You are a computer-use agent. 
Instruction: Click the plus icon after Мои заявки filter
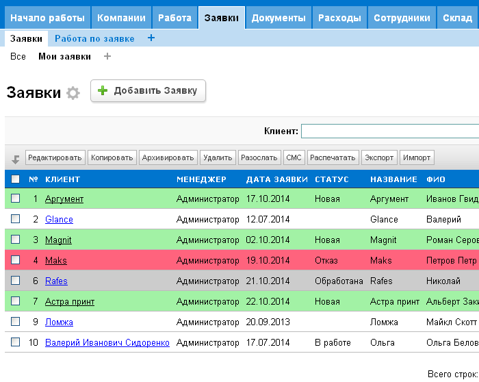pyautogui.click(x=107, y=57)
